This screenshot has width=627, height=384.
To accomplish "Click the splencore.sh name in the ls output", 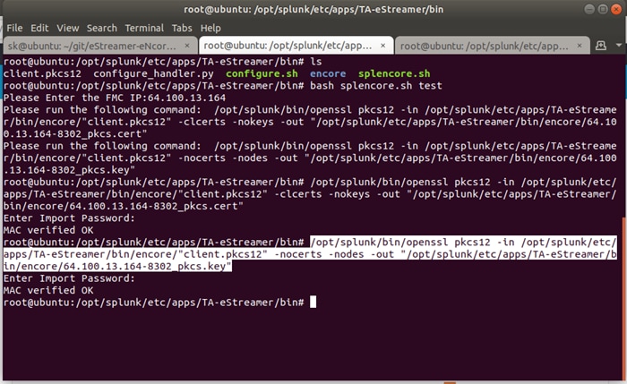I will point(394,73).
